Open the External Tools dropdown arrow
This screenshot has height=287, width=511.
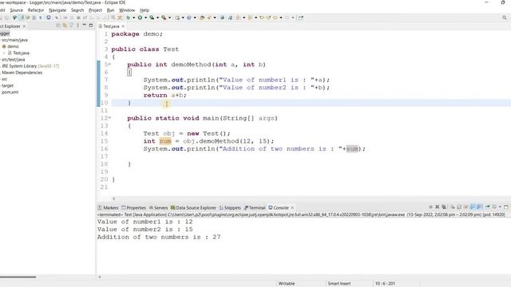tap(169, 18)
